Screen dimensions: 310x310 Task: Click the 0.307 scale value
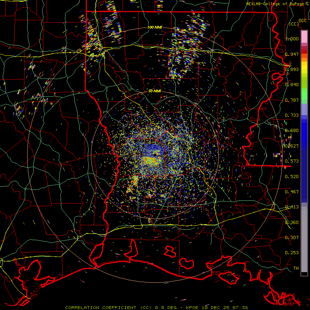292,237
